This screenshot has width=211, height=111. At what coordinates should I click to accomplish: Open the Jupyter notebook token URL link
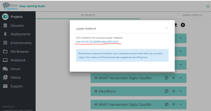97,41
